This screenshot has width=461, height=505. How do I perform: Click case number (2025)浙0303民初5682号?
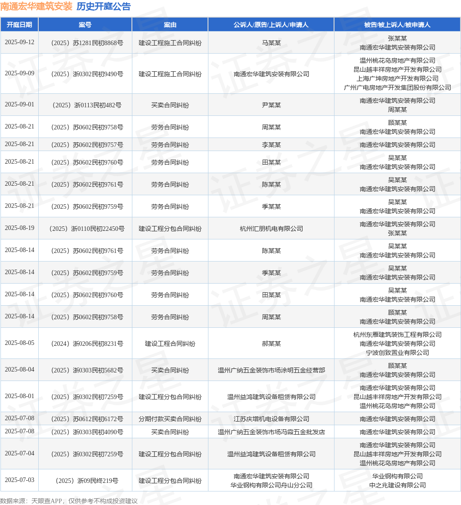[x=87, y=370]
